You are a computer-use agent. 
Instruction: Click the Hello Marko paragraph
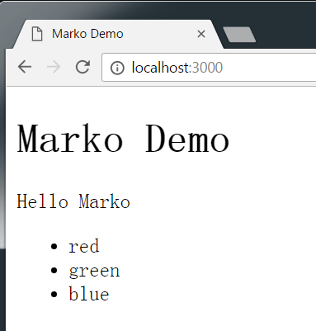pos(73,201)
